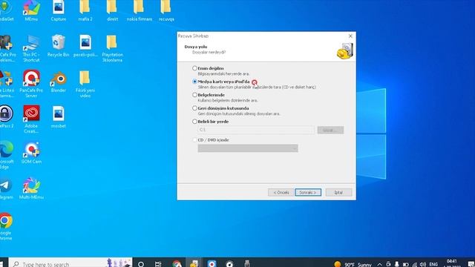Click the C:\ path input field
This screenshot has height=267, width=475.
[256, 130]
